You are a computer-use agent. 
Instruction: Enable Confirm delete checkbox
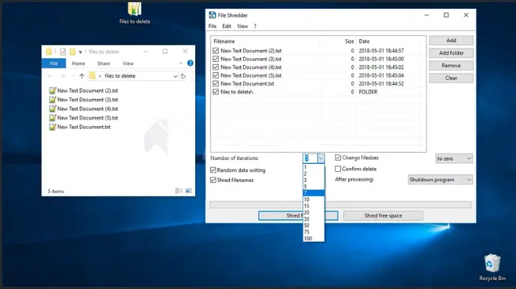338,169
